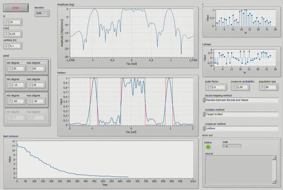Click the min degree field showing -15
This screenshot has width=283, height=190.
19,85
